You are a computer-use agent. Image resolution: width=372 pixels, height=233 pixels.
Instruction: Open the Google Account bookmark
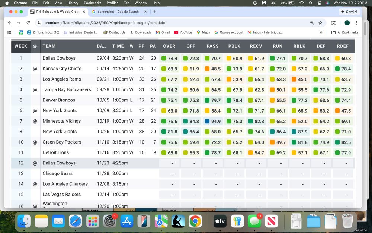[x=229, y=32]
